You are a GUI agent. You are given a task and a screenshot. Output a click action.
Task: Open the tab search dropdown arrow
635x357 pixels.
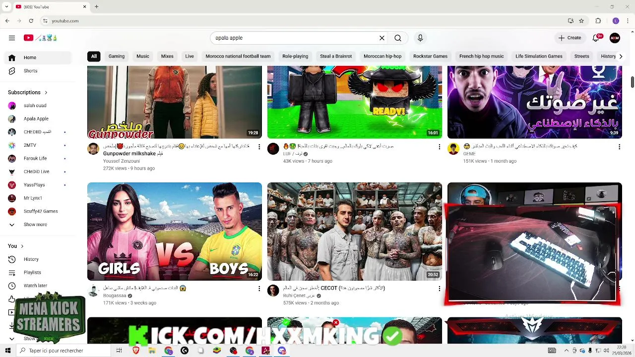[x=6, y=7]
